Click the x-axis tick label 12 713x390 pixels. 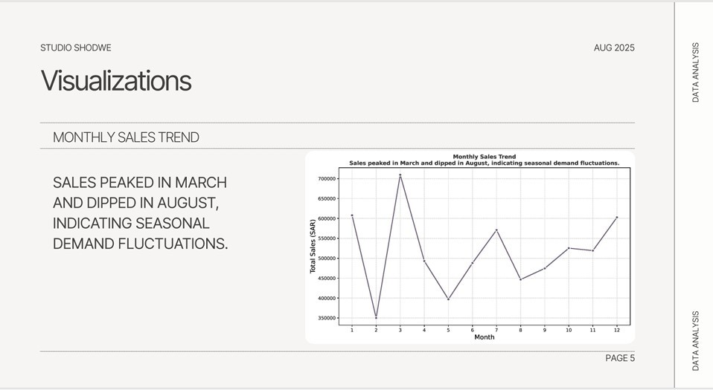(617, 330)
